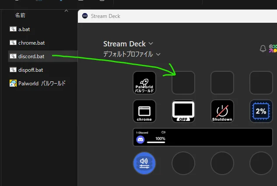Select the fourth empty dial slot

[x=261, y=163]
